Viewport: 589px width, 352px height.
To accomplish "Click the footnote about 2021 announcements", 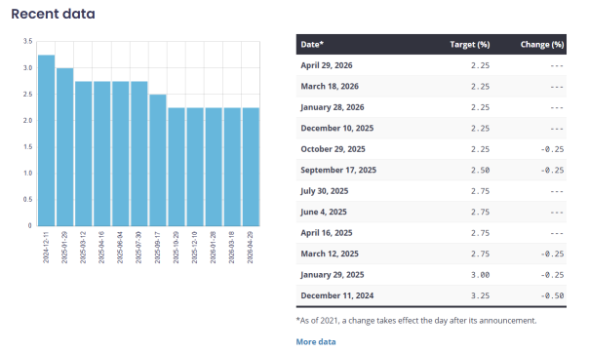I will pyautogui.click(x=416, y=321).
